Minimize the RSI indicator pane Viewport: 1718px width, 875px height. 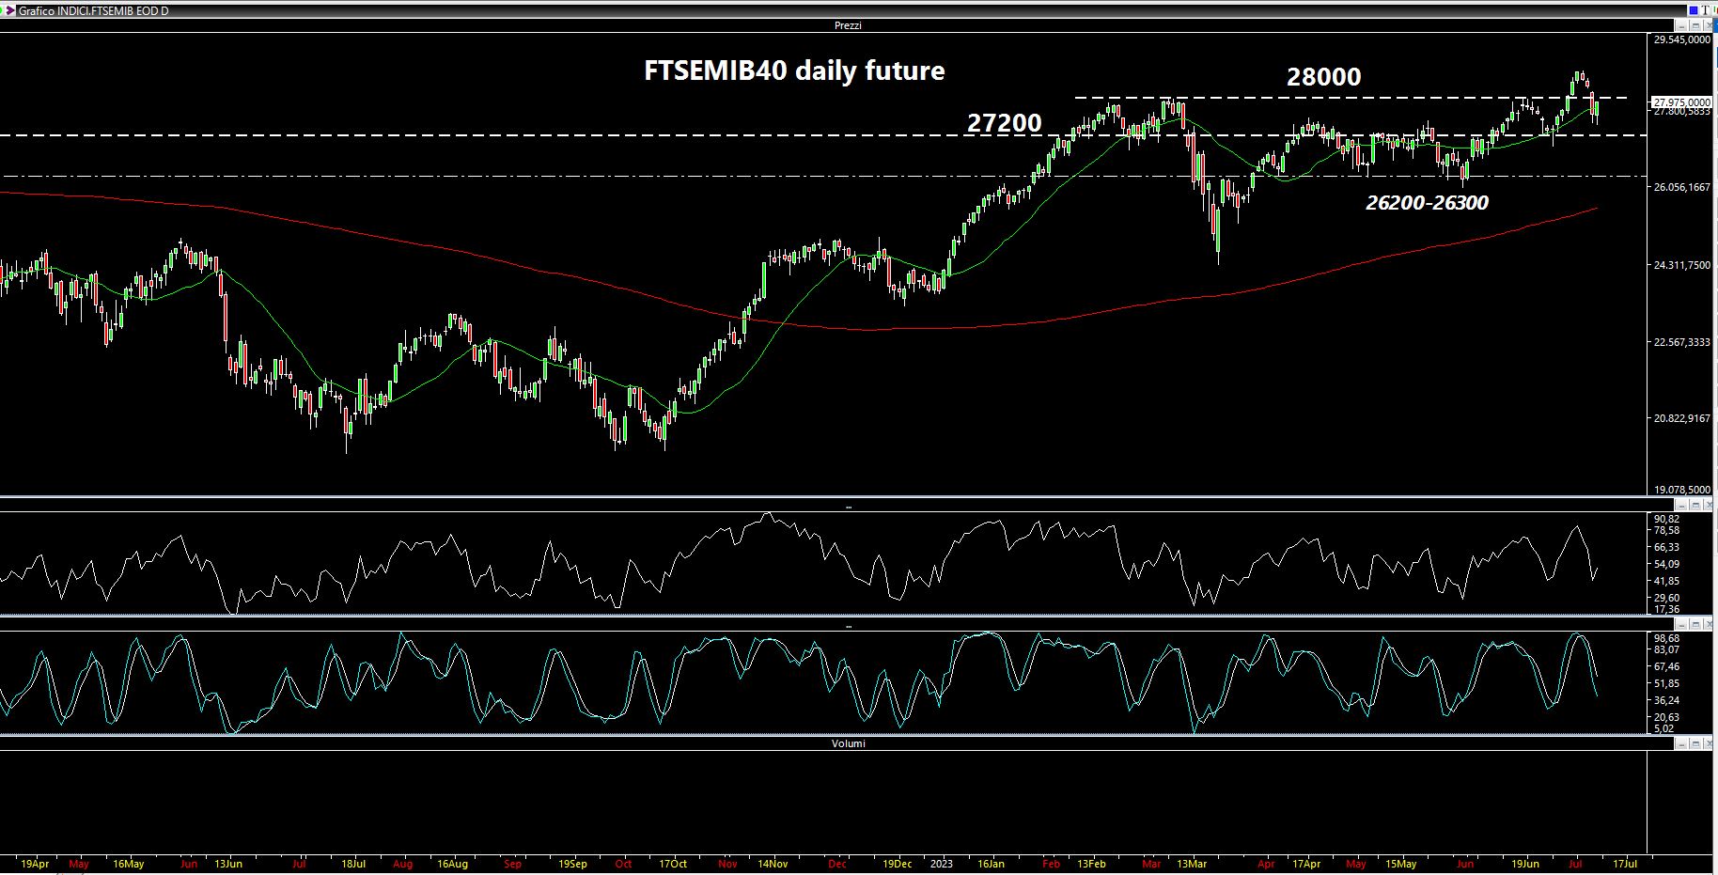coord(1681,505)
